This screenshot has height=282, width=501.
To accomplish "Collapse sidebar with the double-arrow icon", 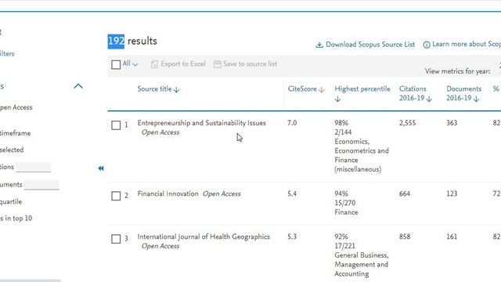I will (x=101, y=168).
